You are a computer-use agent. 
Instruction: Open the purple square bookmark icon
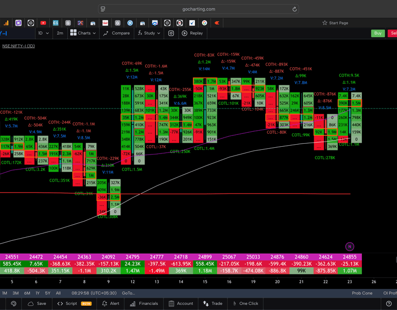click(x=18, y=23)
